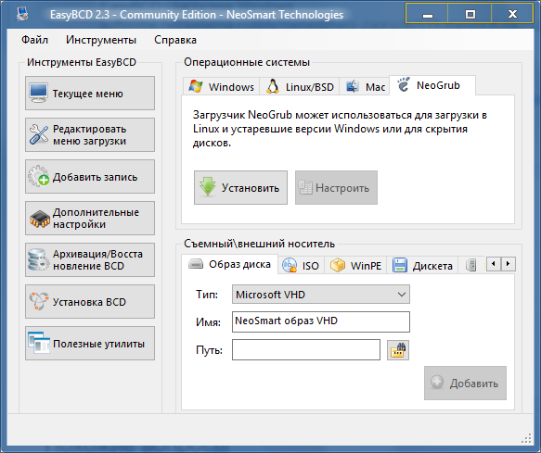Switch to the Windows tab
This screenshot has width=541, height=453.
[222, 86]
